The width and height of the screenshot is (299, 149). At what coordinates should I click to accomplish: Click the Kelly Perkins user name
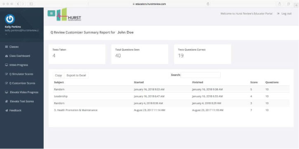click(13, 27)
